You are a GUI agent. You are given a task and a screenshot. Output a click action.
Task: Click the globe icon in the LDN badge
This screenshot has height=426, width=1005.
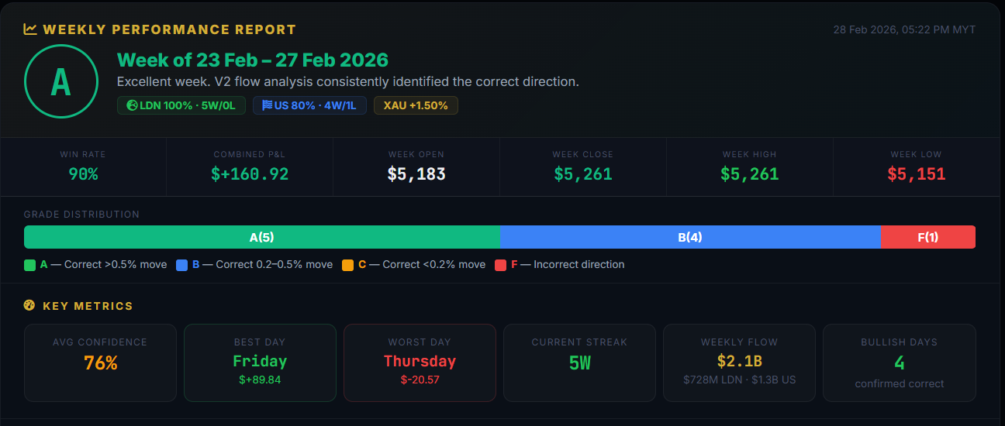coord(131,105)
